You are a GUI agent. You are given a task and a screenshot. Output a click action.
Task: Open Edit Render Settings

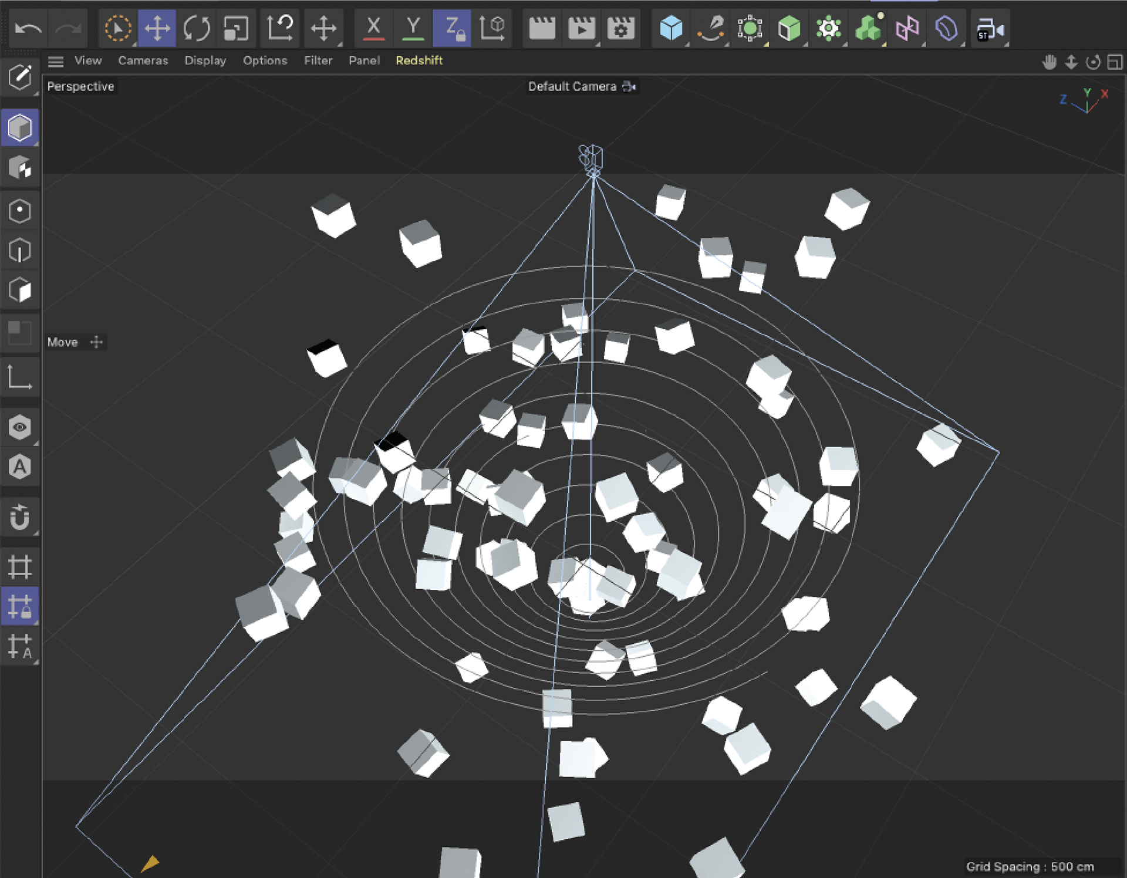click(620, 28)
